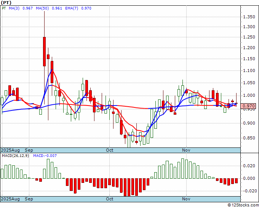This screenshot has width=259, height=208.
Task: Click the 0.020 MACD axis label
Action: (249, 166)
